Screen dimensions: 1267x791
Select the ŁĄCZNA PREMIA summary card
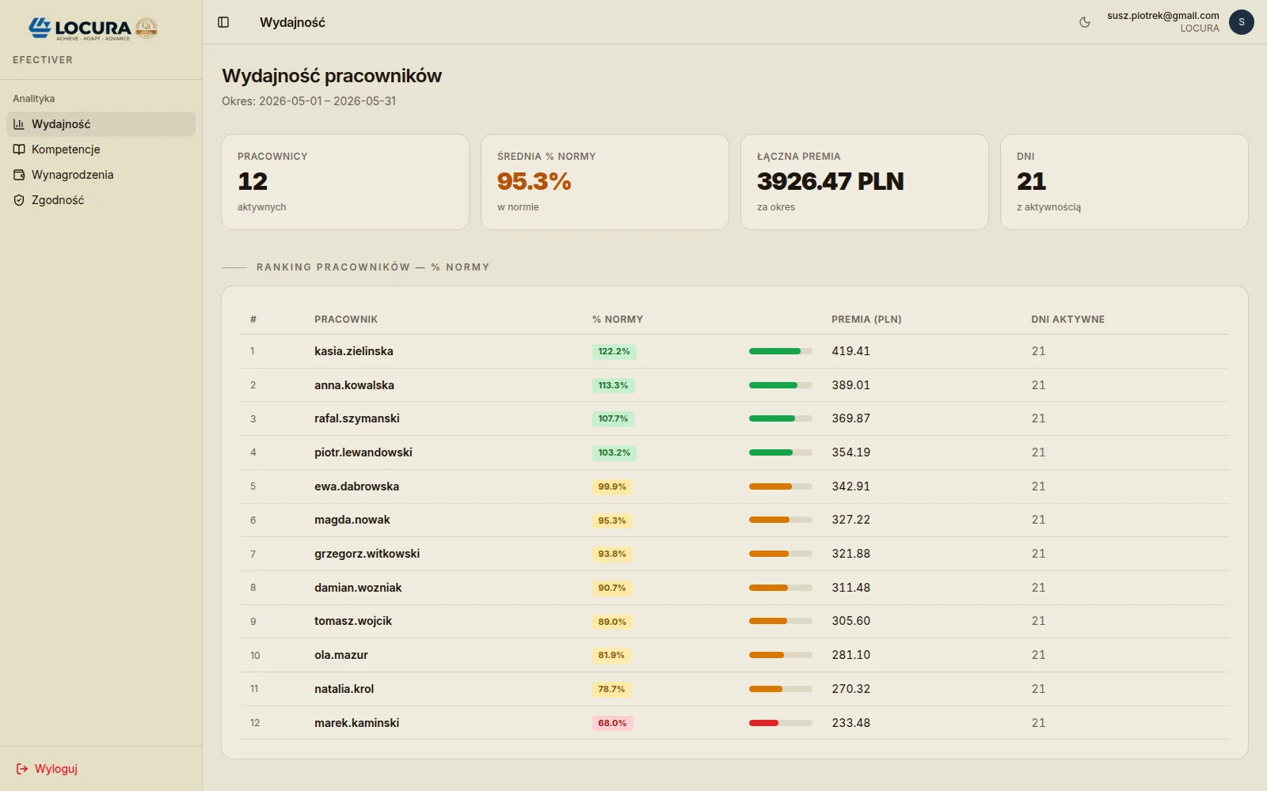point(865,182)
